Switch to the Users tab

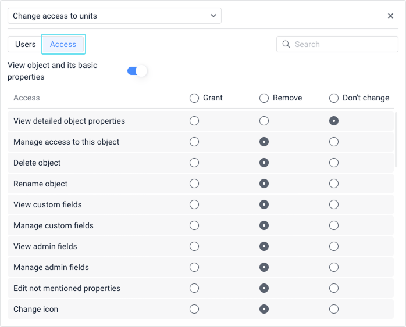(x=25, y=44)
